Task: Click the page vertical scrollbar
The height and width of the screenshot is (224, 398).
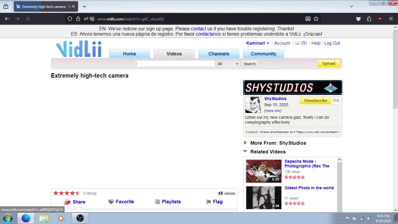Action: click(x=395, y=69)
